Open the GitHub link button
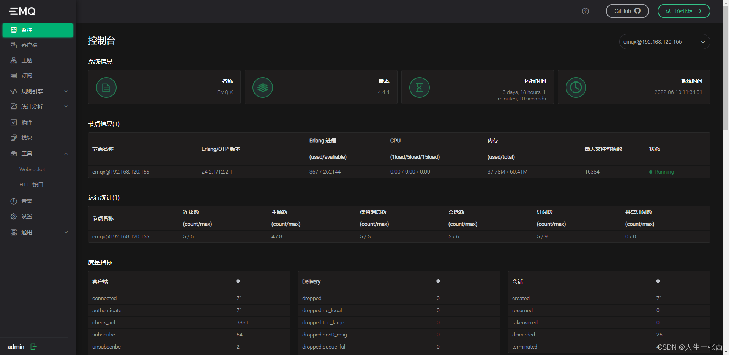 coord(627,11)
